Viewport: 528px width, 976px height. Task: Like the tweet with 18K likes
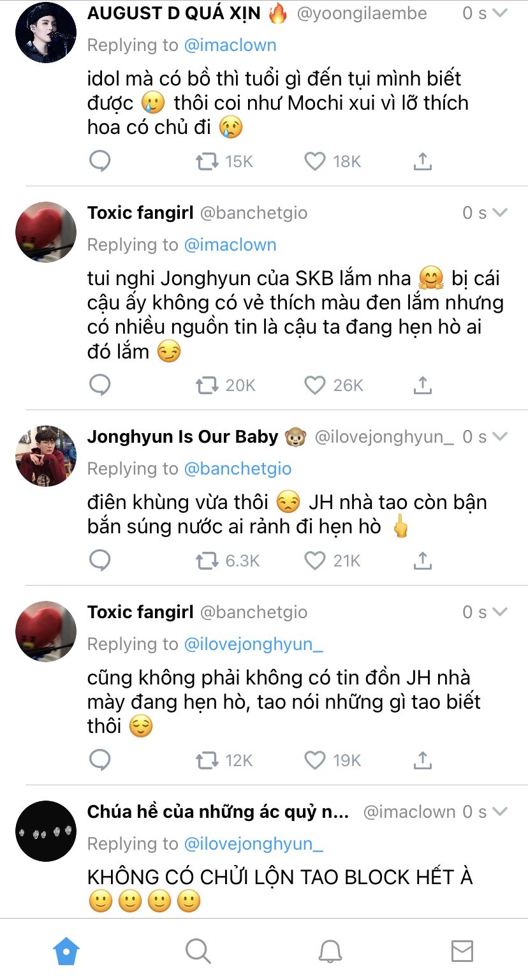tap(314, 161)
